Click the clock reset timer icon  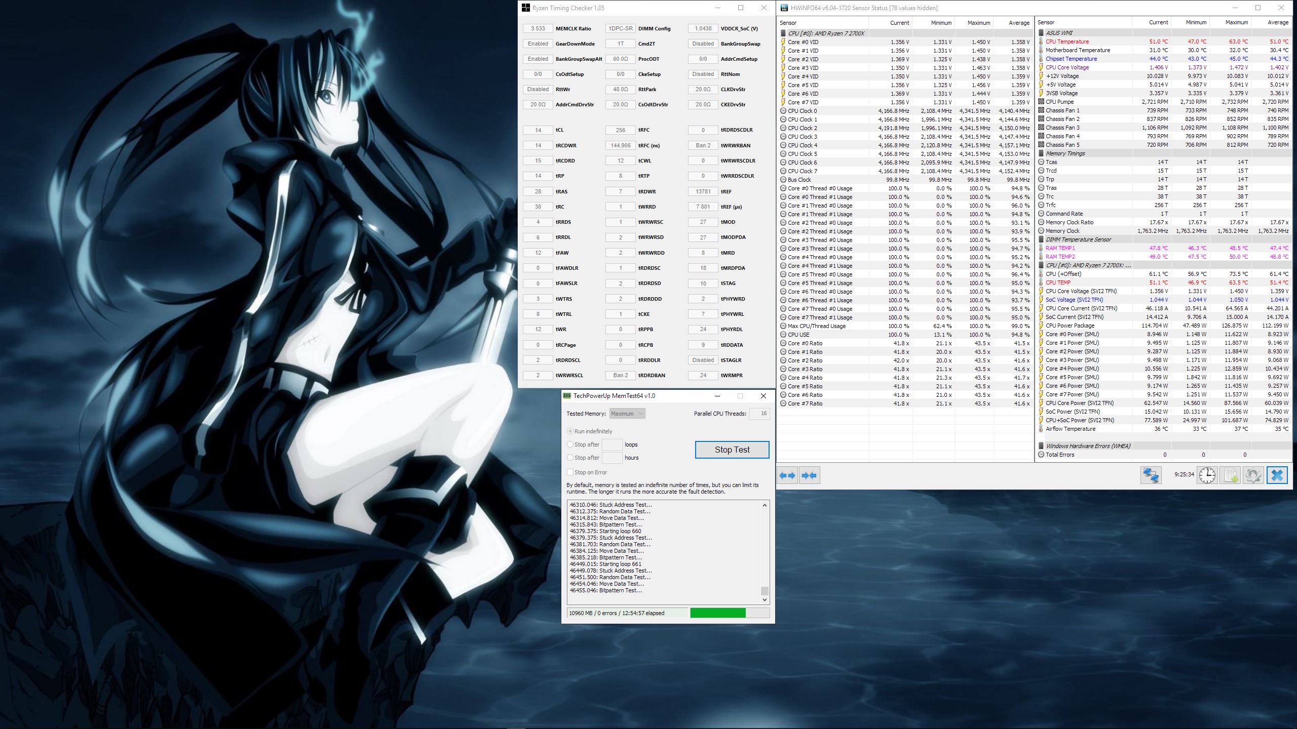tap(1207, 475)
